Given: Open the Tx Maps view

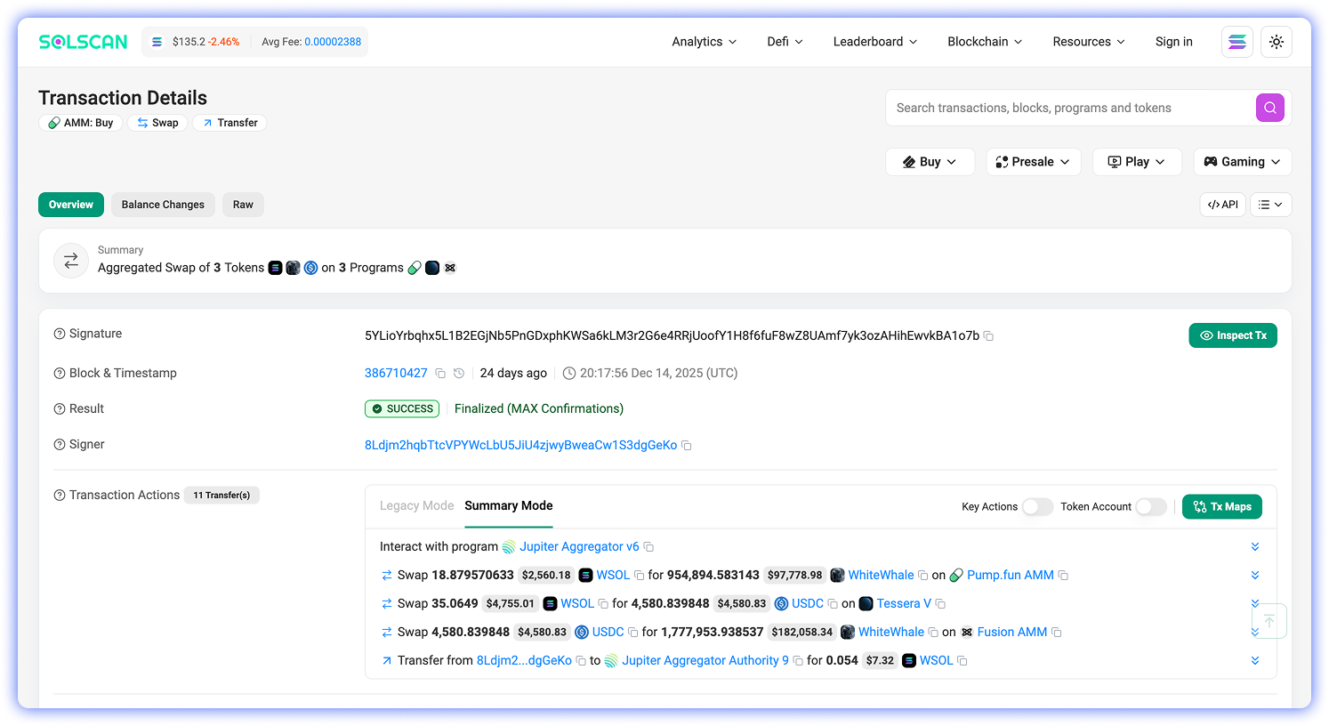Looking at the screenshot, I should pyautogui.click(x=1221, y=506).
